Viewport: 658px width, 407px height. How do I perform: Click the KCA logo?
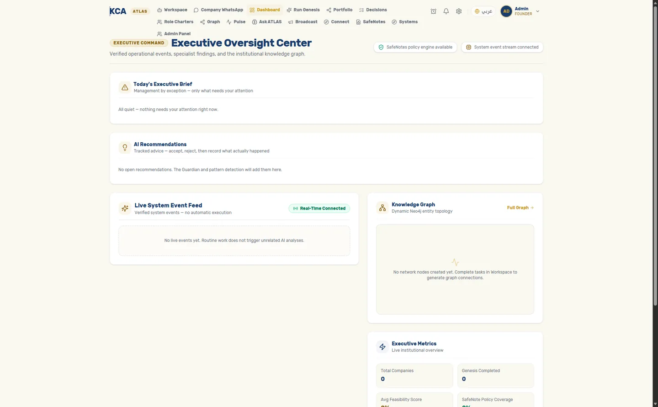pyautogui.click(x=118, y=11)
